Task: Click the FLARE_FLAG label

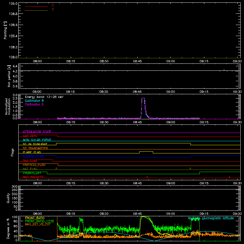Action: [32, 152]
